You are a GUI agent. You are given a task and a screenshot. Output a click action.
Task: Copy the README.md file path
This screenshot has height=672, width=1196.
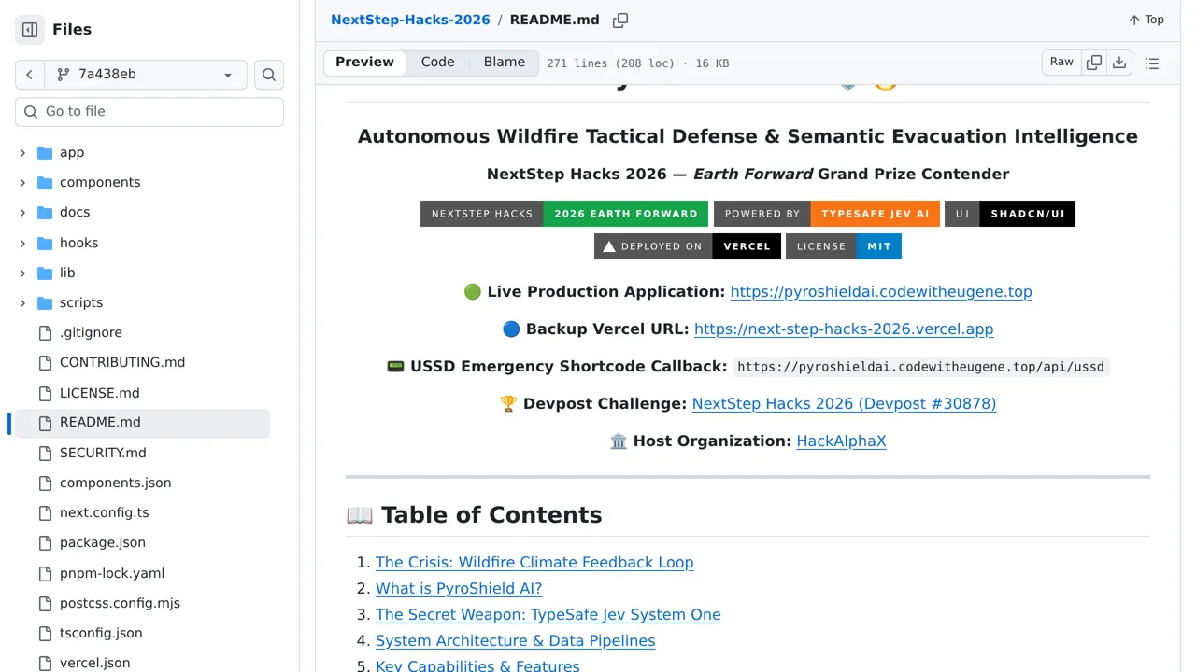tap(620, 21)
